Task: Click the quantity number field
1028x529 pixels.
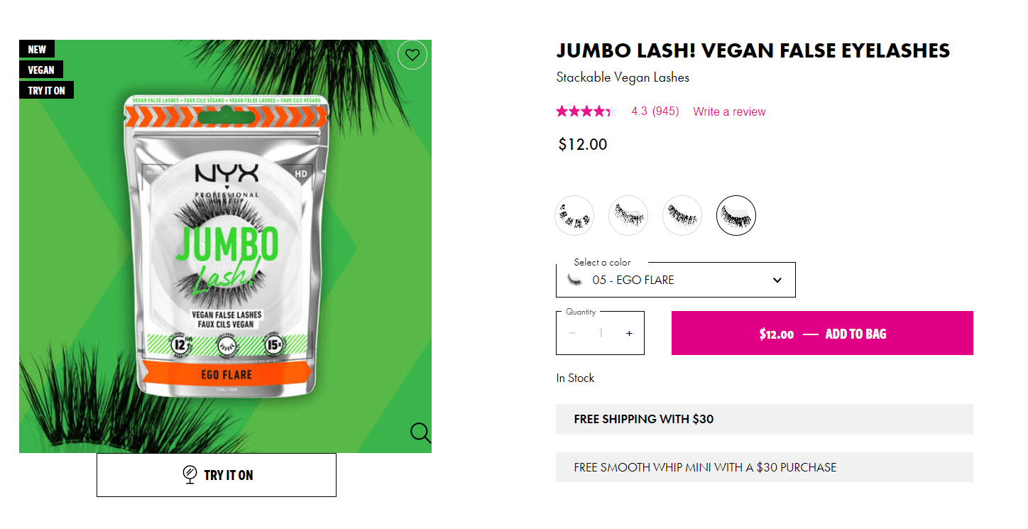Action: coord(601,333)
